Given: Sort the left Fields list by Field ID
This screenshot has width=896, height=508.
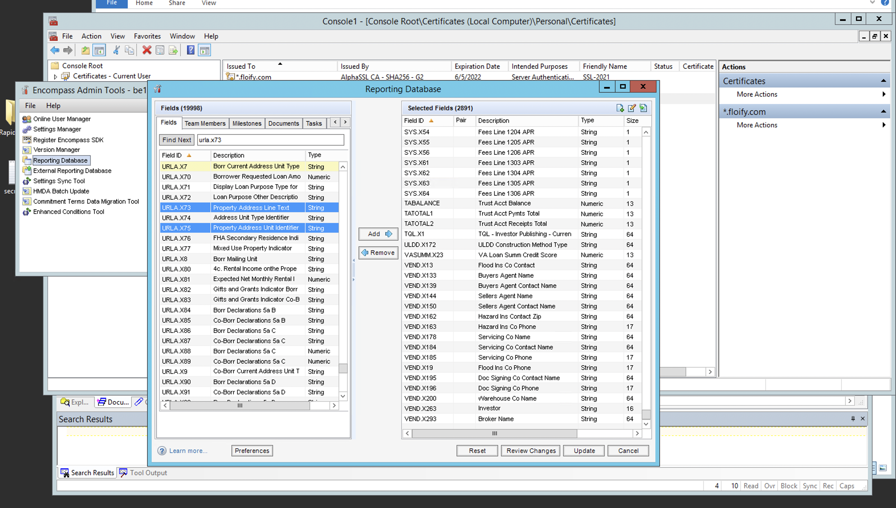Looking at the screenshot, I should (185, 155).
